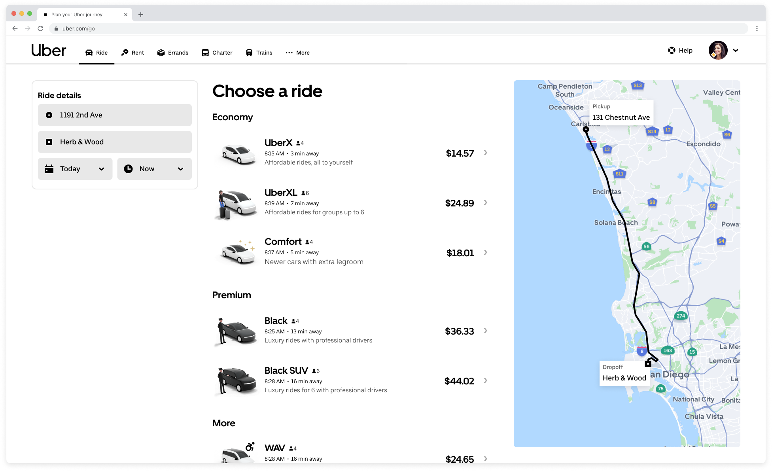Click the $24.89 UberXL price
Viewport: 772px width, 471px height.
pos(460,203)
